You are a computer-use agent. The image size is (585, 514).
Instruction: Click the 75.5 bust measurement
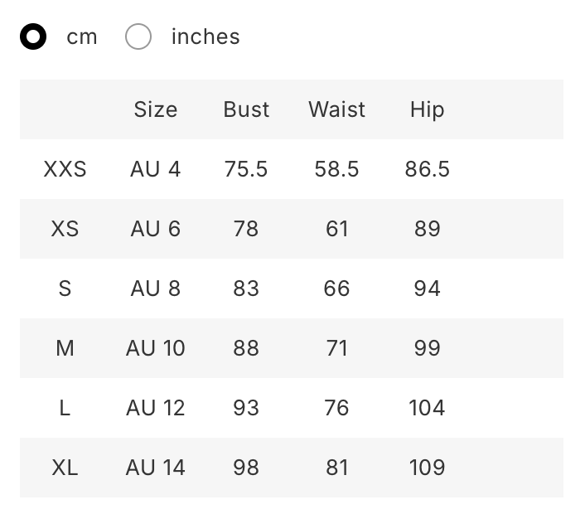tap(246, 169)
